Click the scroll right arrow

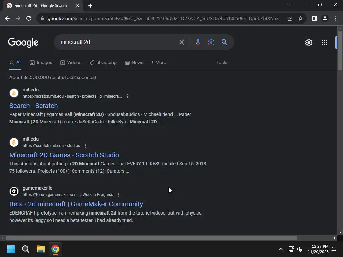(335, 238)
